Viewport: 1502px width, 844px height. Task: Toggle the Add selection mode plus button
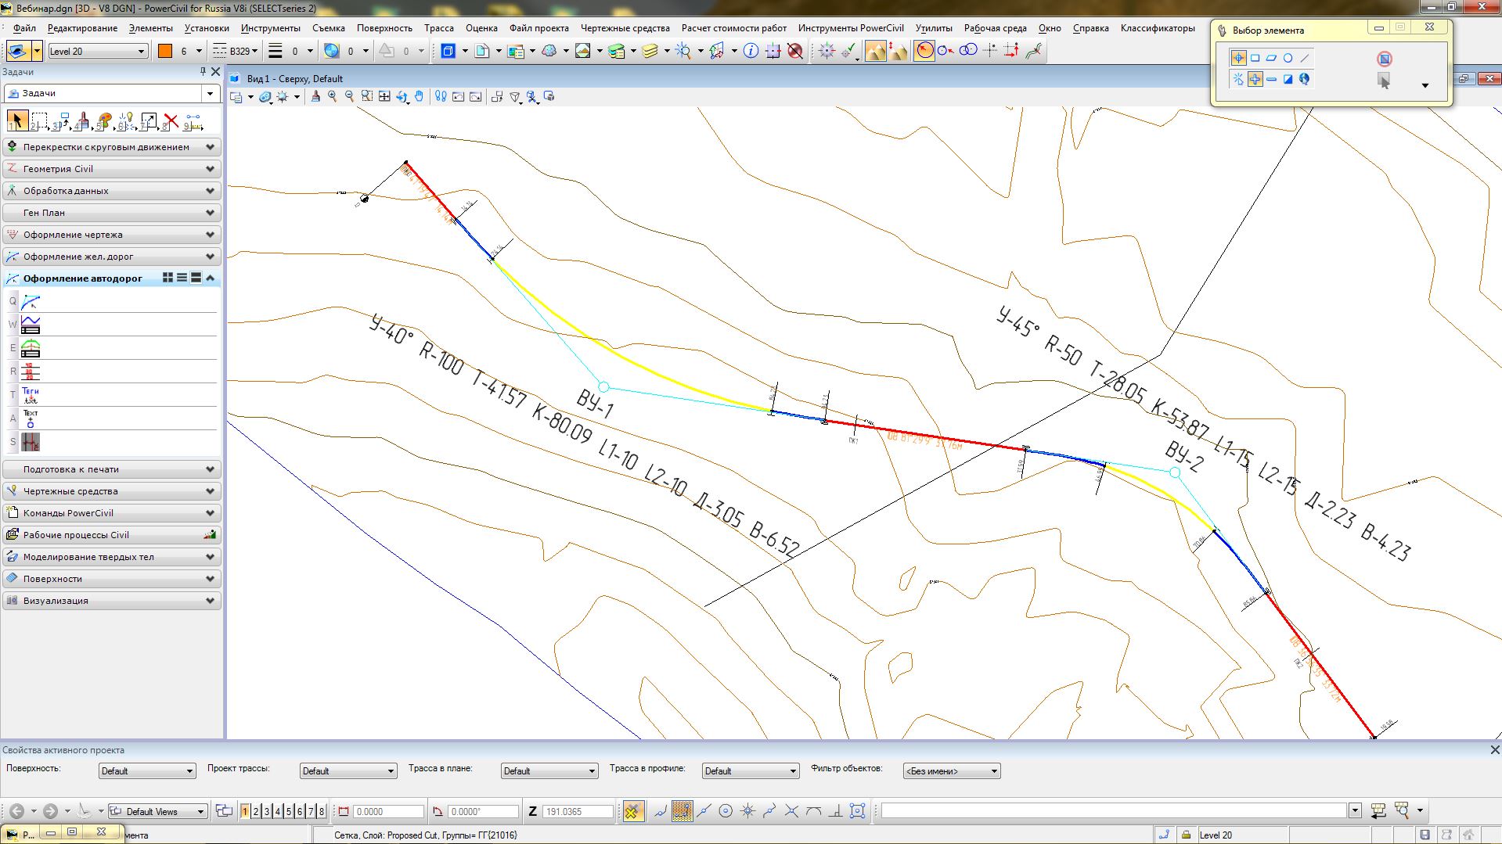coord(1255,79)
